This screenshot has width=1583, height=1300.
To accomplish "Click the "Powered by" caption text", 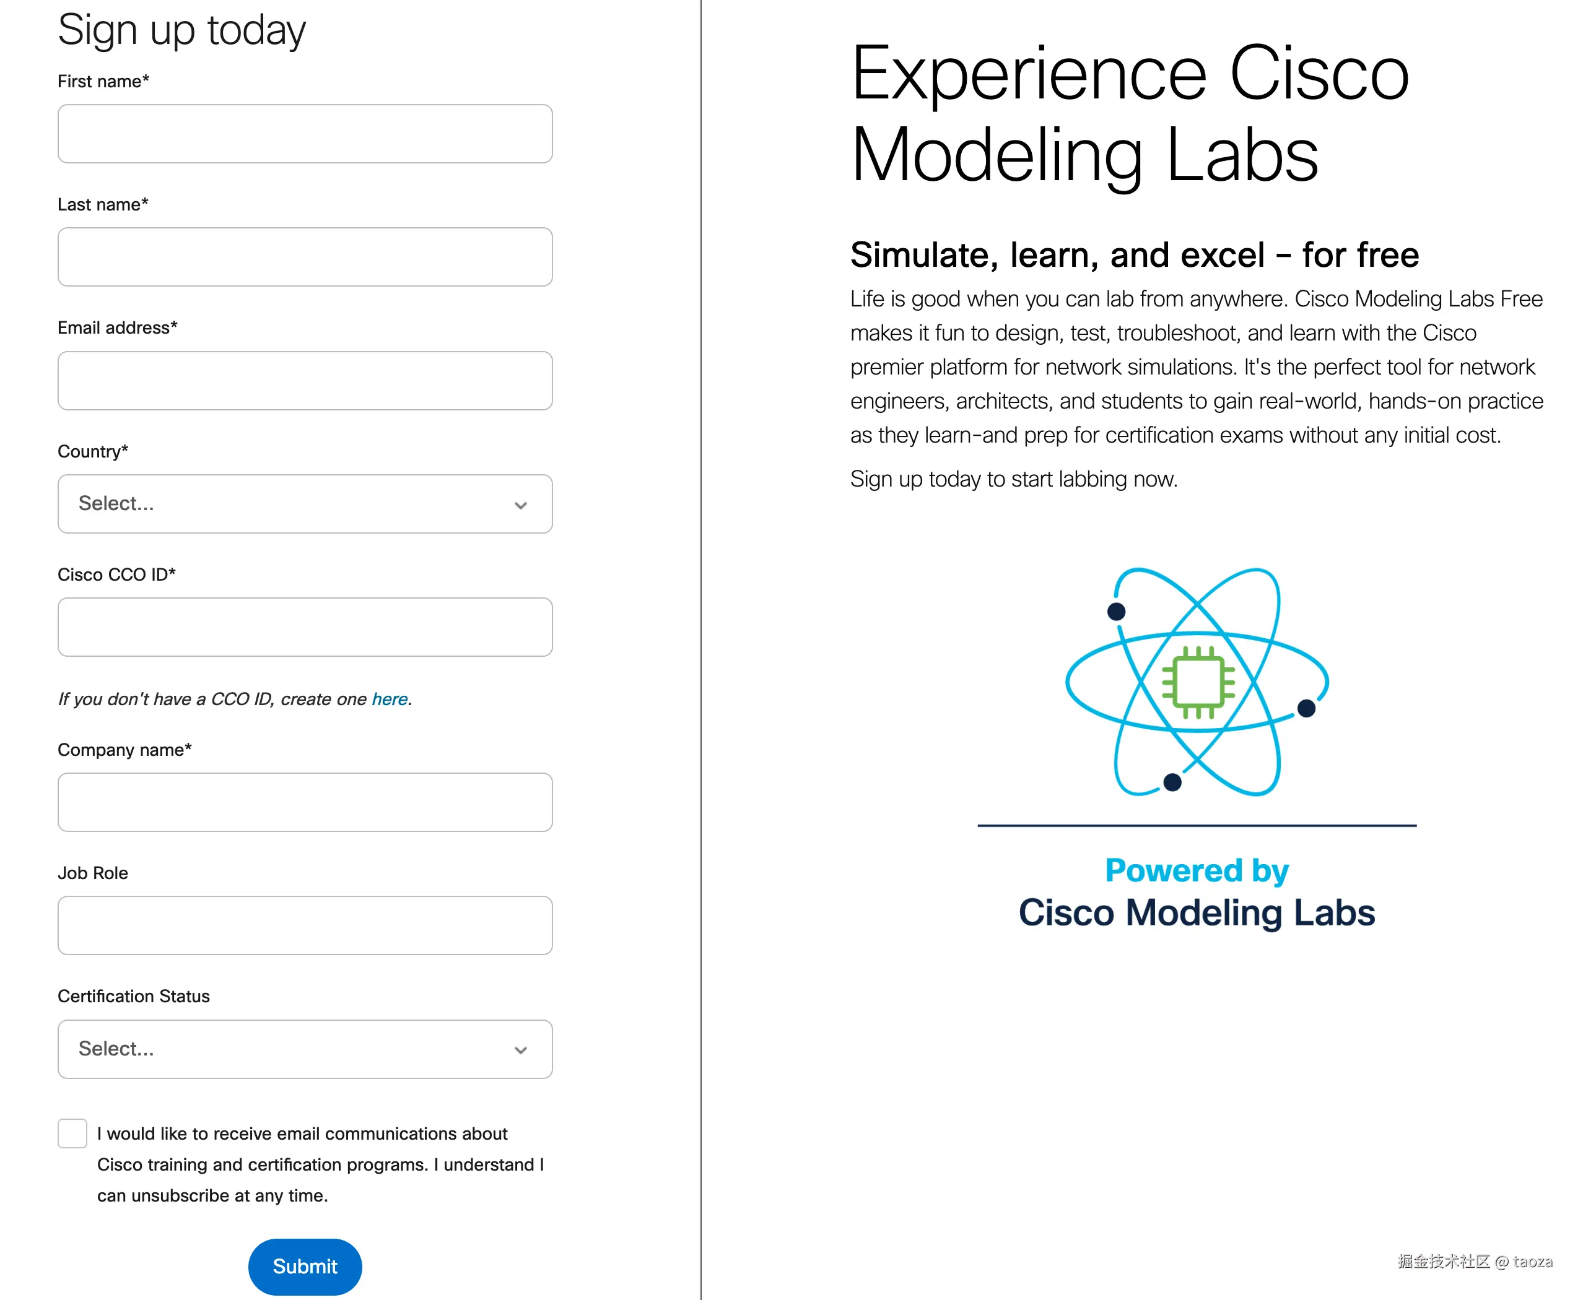I will (1197, 871).
